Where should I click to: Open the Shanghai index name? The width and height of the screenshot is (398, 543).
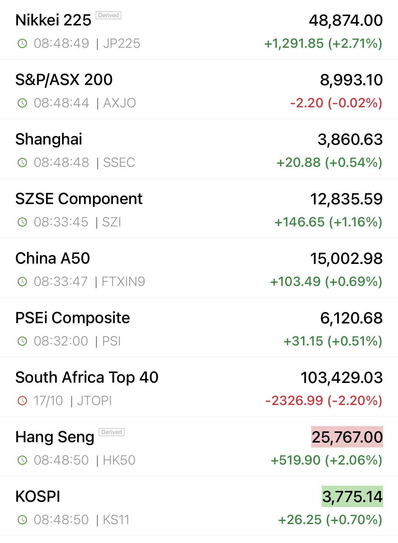click(49, 139)
